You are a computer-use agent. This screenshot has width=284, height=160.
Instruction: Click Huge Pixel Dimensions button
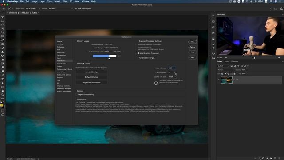point(91,82)
